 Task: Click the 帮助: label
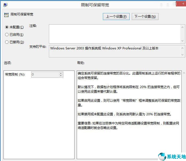(x=81, y=63)
